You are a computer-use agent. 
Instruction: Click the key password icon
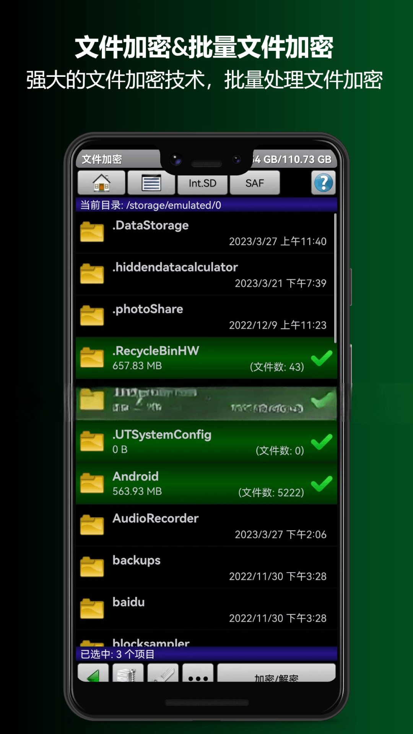pos(163,674)
